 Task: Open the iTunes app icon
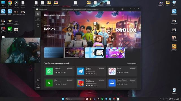(x=112, y=71)
